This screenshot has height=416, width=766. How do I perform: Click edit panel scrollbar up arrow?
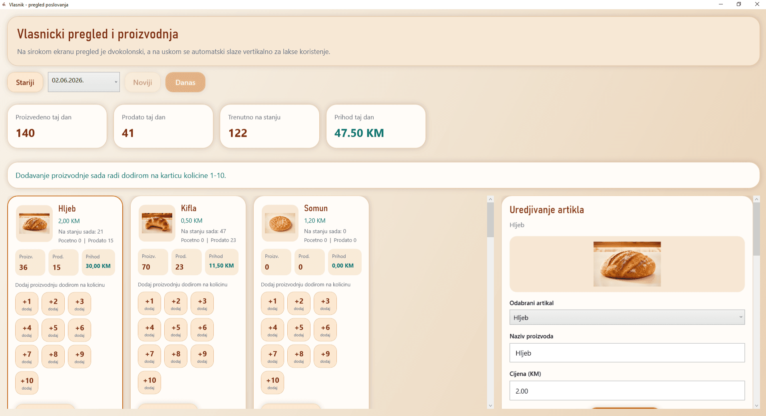point(756,199)
